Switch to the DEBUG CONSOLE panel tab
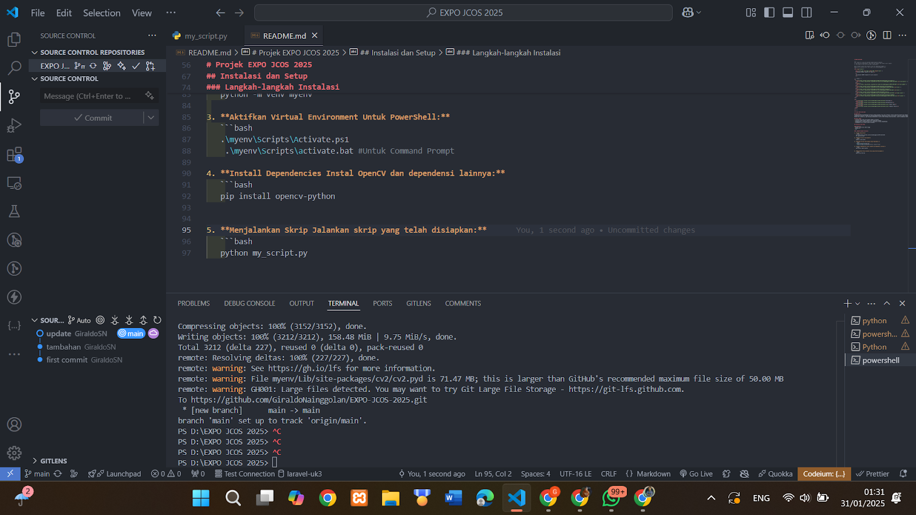The height and width of the screenshot is (515, 916). coord(250,303)
